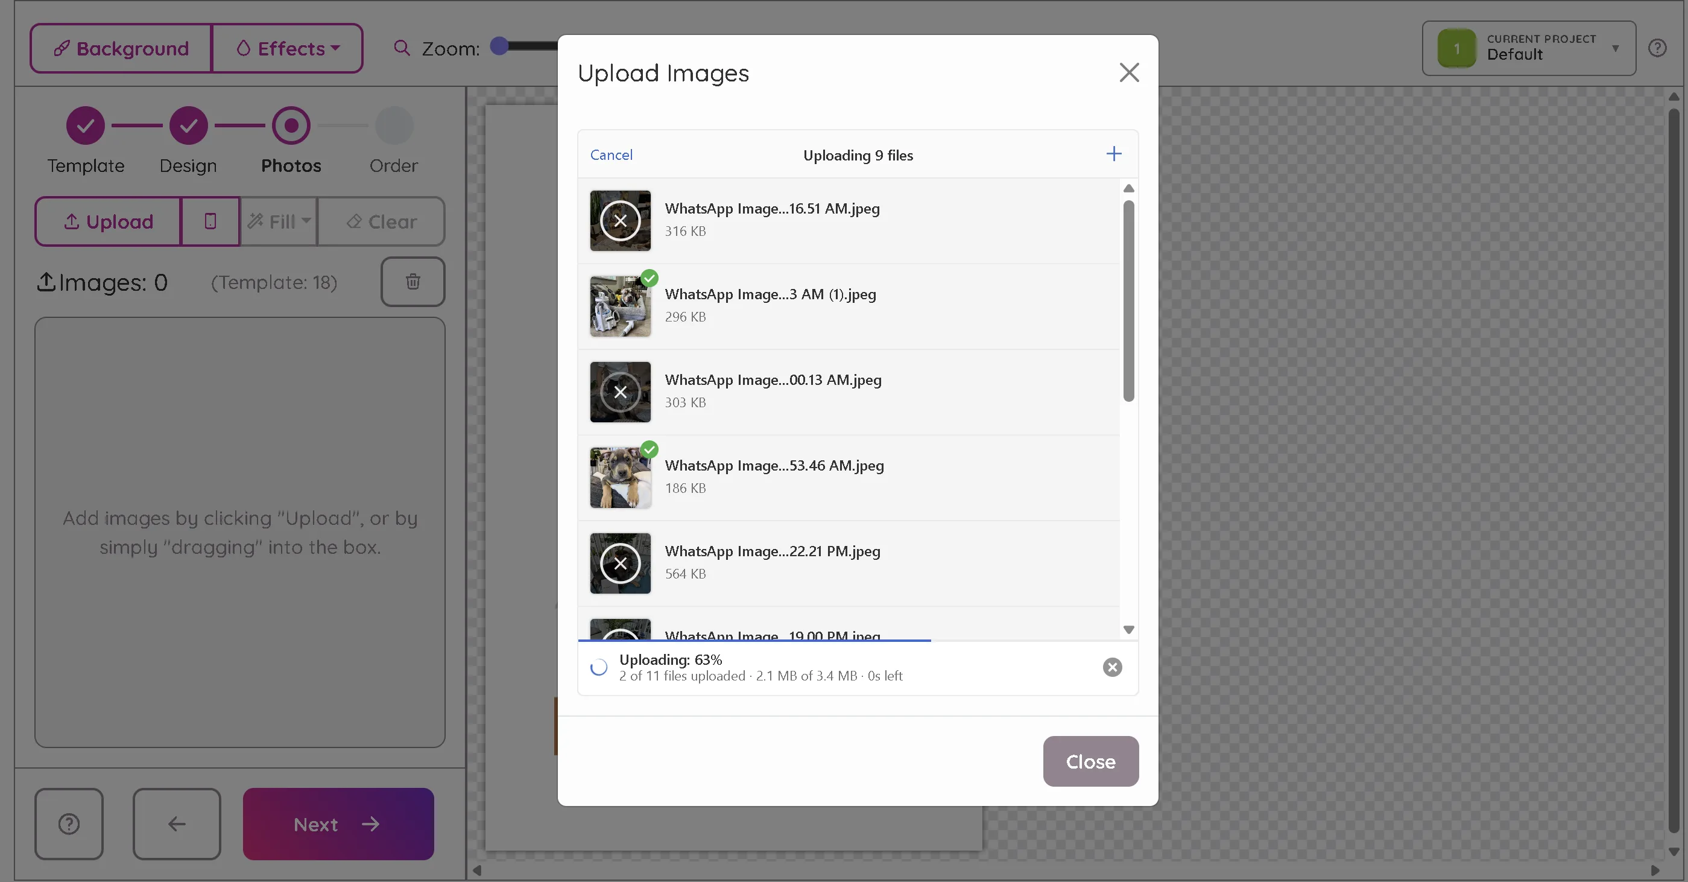The height and width of the screenshot is (882, 1688).
Task: Select the Photos step indicator
Action: (x=291, y=126)
